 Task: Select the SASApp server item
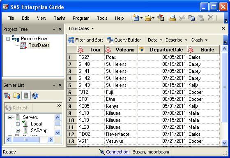tap(39, 130)
